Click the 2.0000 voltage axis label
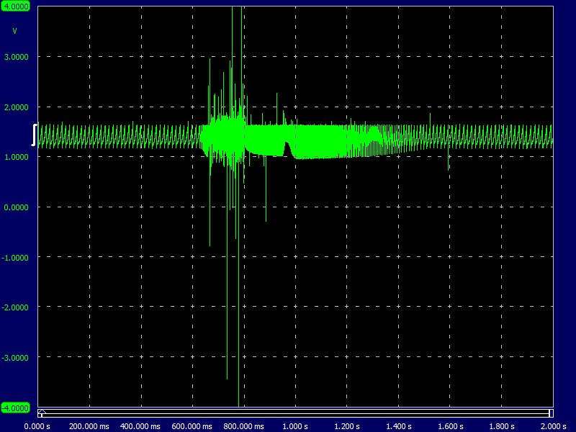576x432 pixels. click(x=16, y=107)
